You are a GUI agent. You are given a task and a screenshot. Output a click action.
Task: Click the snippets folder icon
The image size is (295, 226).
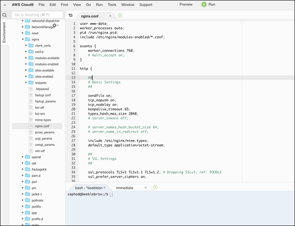(31, 83)
